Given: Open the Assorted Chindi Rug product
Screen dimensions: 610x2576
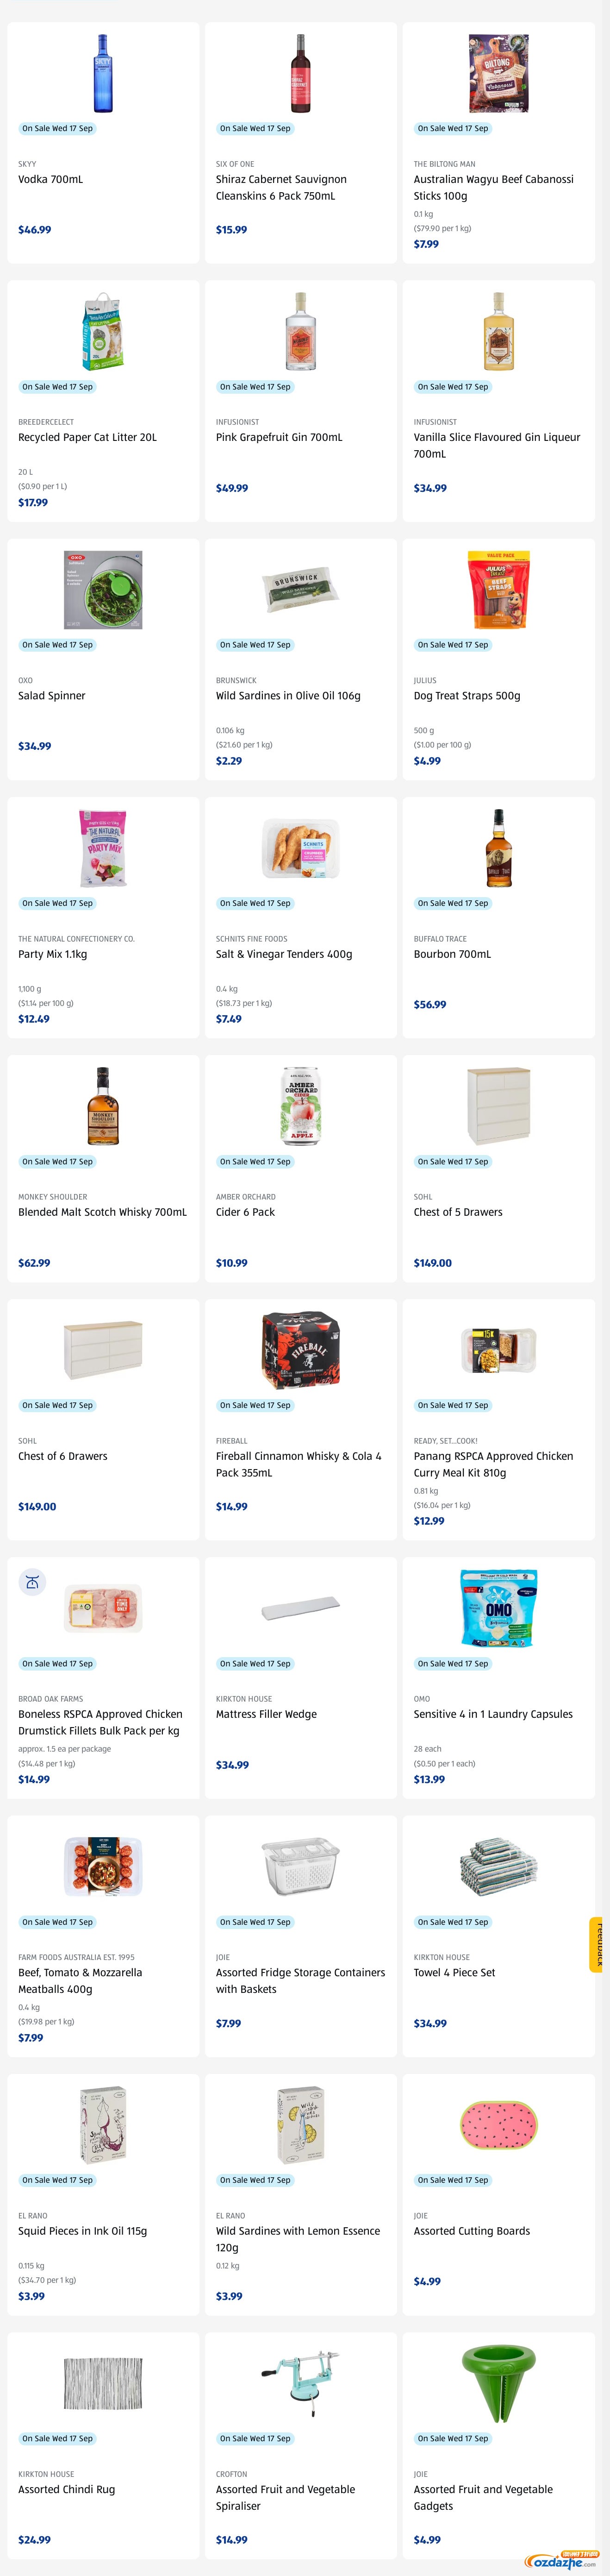Looking at the screenshot, I should pos(66,2489).
